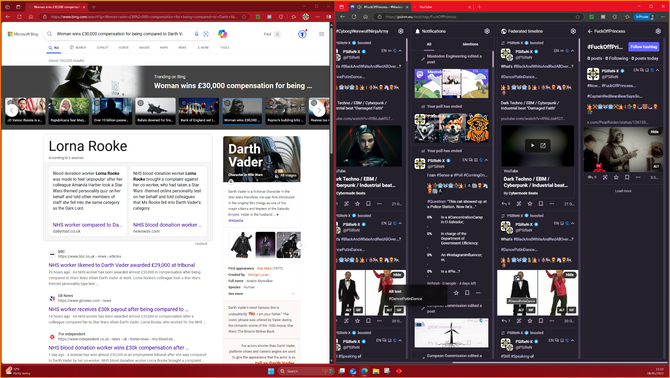The image size is (670, 378).
Task: Boost the Darth Vader image post
Action: [605, 177]
